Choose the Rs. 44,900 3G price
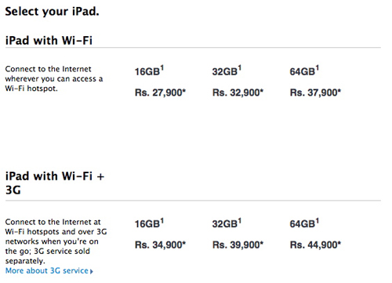392x283 pixels. click(x=315, y=245)
